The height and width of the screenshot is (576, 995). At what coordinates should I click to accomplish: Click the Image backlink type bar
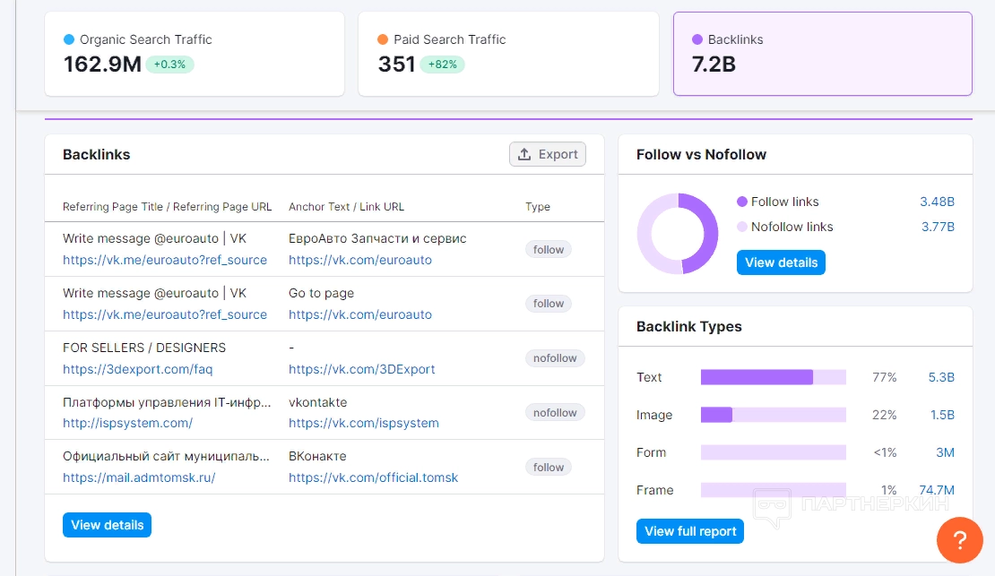pos(773,415)
